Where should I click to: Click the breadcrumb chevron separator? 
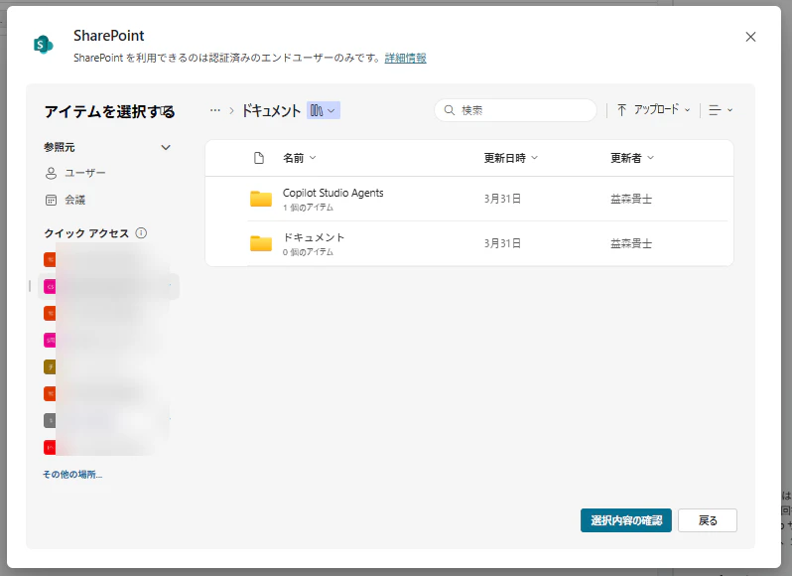(x=232, y=110)
